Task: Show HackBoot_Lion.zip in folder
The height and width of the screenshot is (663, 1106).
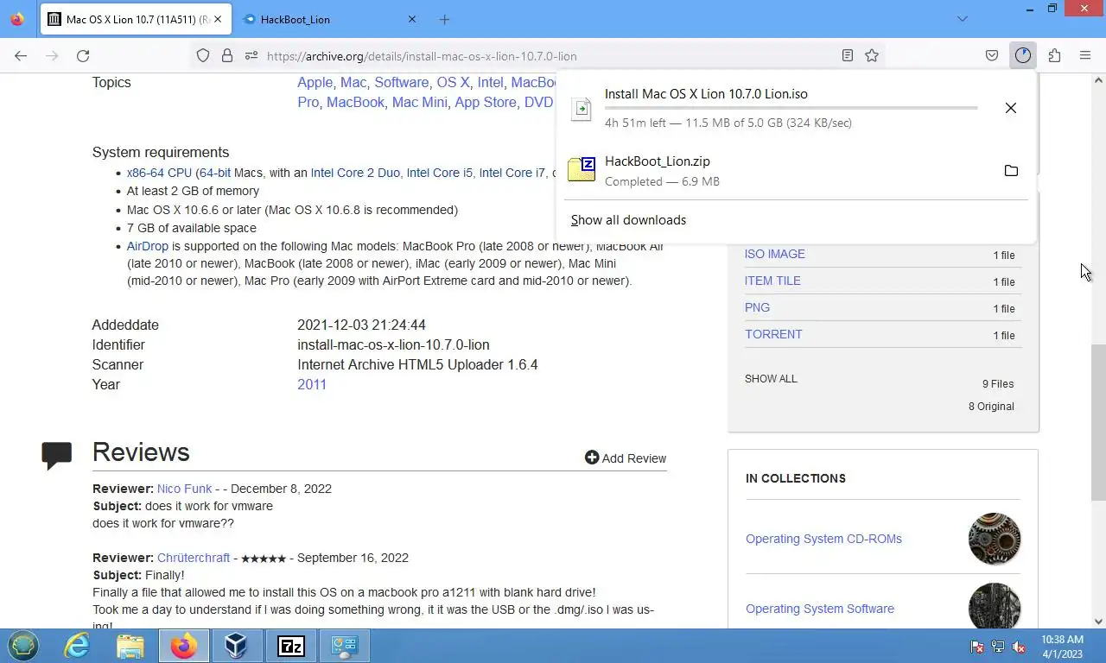Action: pos(1011,170)
